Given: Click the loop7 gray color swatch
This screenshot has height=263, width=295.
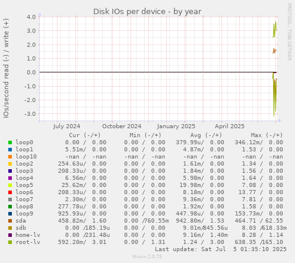Looking at the screenshot, I should coord(10,199).
